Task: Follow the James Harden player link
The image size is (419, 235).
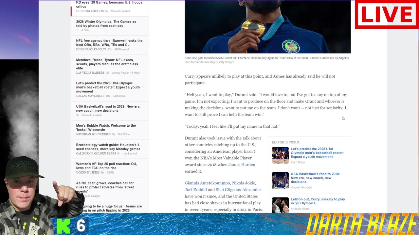Action: [x=242, y=164]
